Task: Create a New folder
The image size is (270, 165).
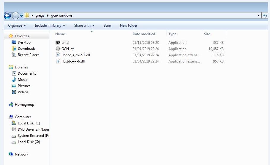Action: point(129,25)
